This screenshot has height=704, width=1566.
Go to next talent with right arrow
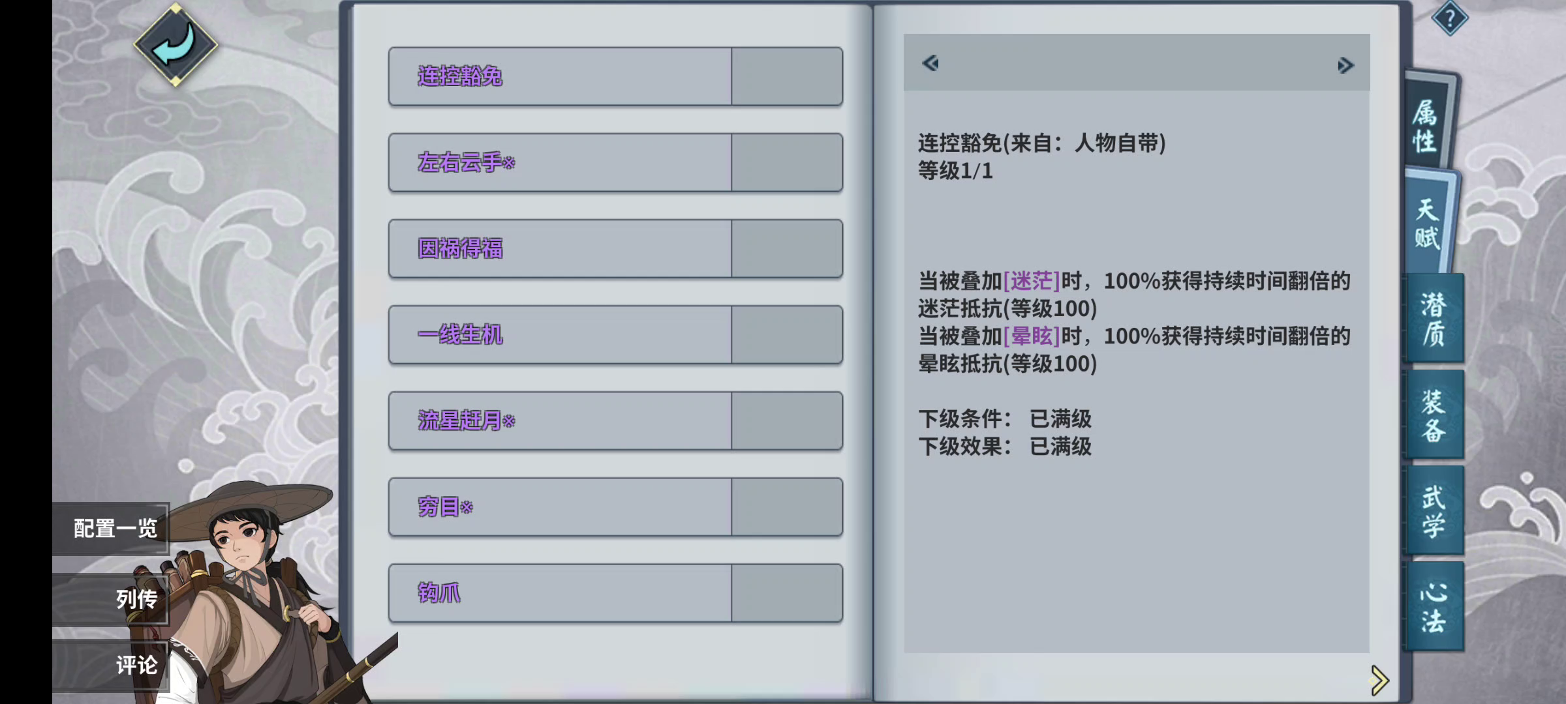click(1345, 65)
